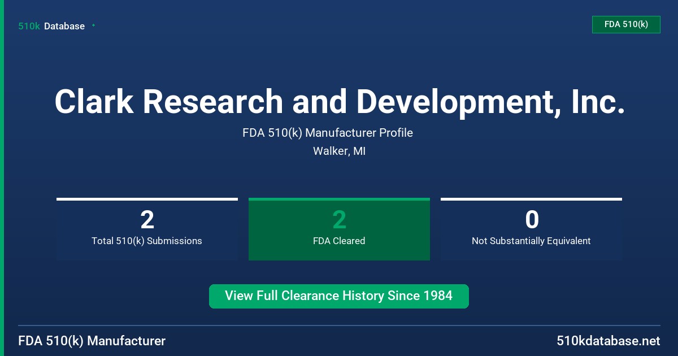Click the FDA 510(k) Manufacturer footer text
Screen dimensions: 678x356
tap(92, 341)
